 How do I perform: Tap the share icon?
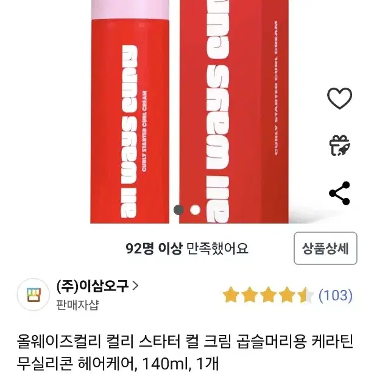(339, 193)
